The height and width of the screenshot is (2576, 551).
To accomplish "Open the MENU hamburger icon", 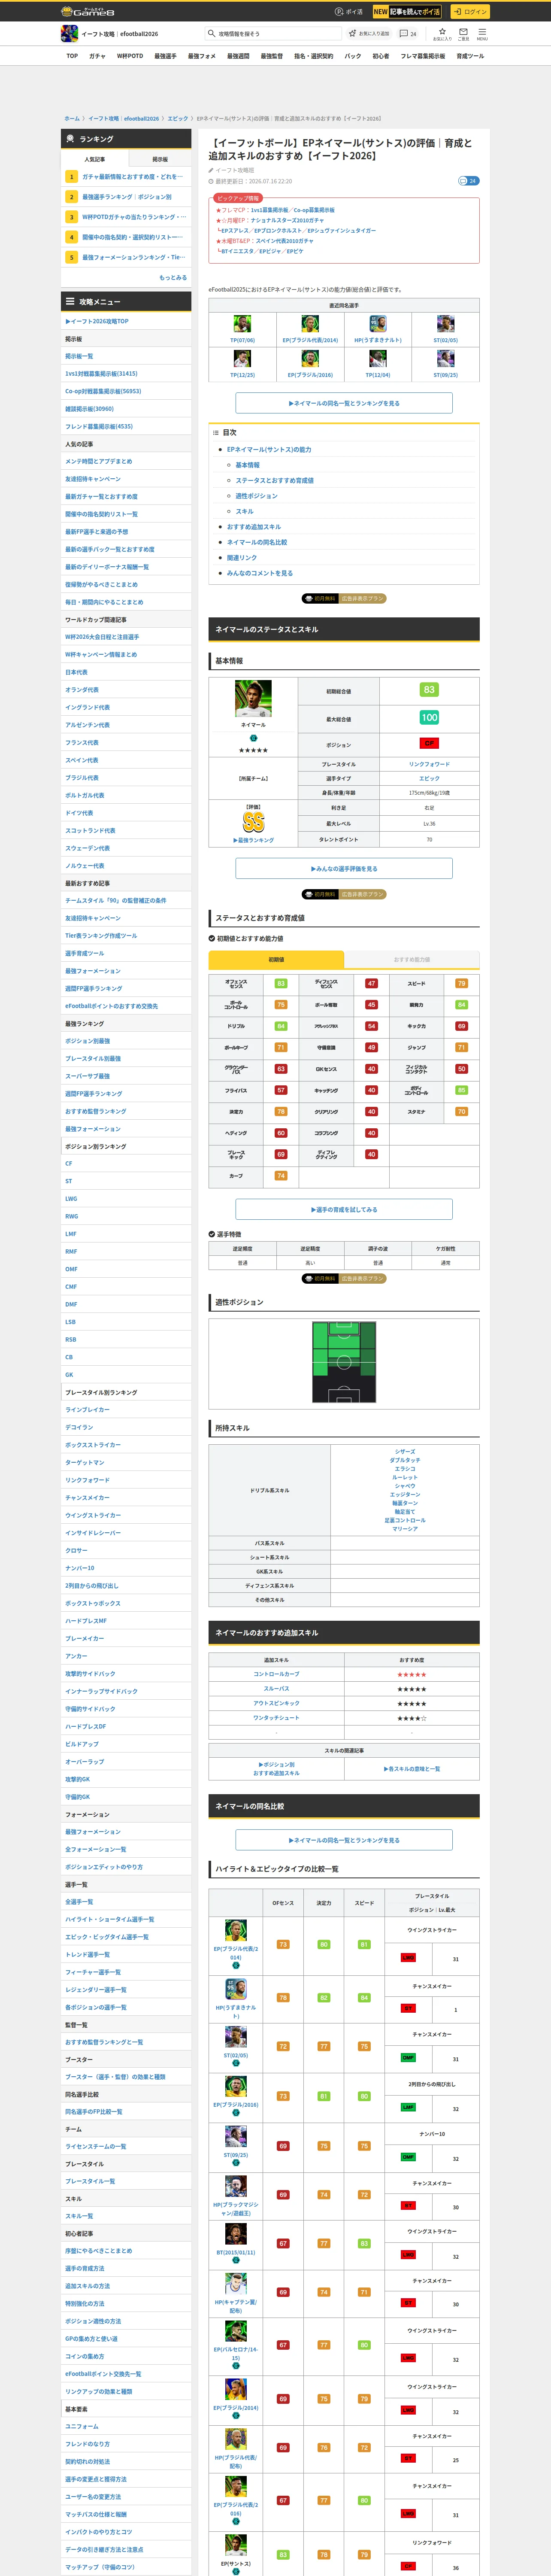I will click(x=482, y=34).
